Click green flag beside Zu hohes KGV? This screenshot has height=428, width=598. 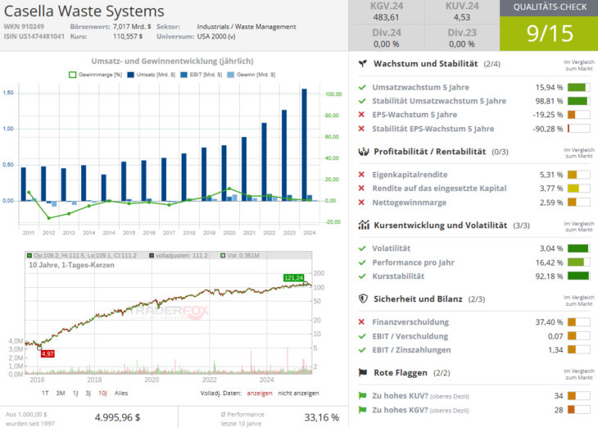point(362,410)
